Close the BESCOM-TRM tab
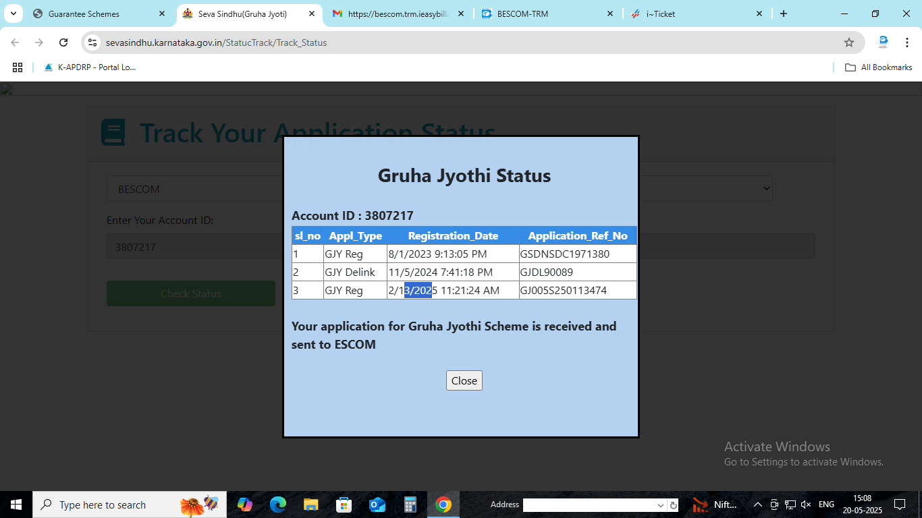This screenshot has height=518, width=922. (x=610, y=13)
